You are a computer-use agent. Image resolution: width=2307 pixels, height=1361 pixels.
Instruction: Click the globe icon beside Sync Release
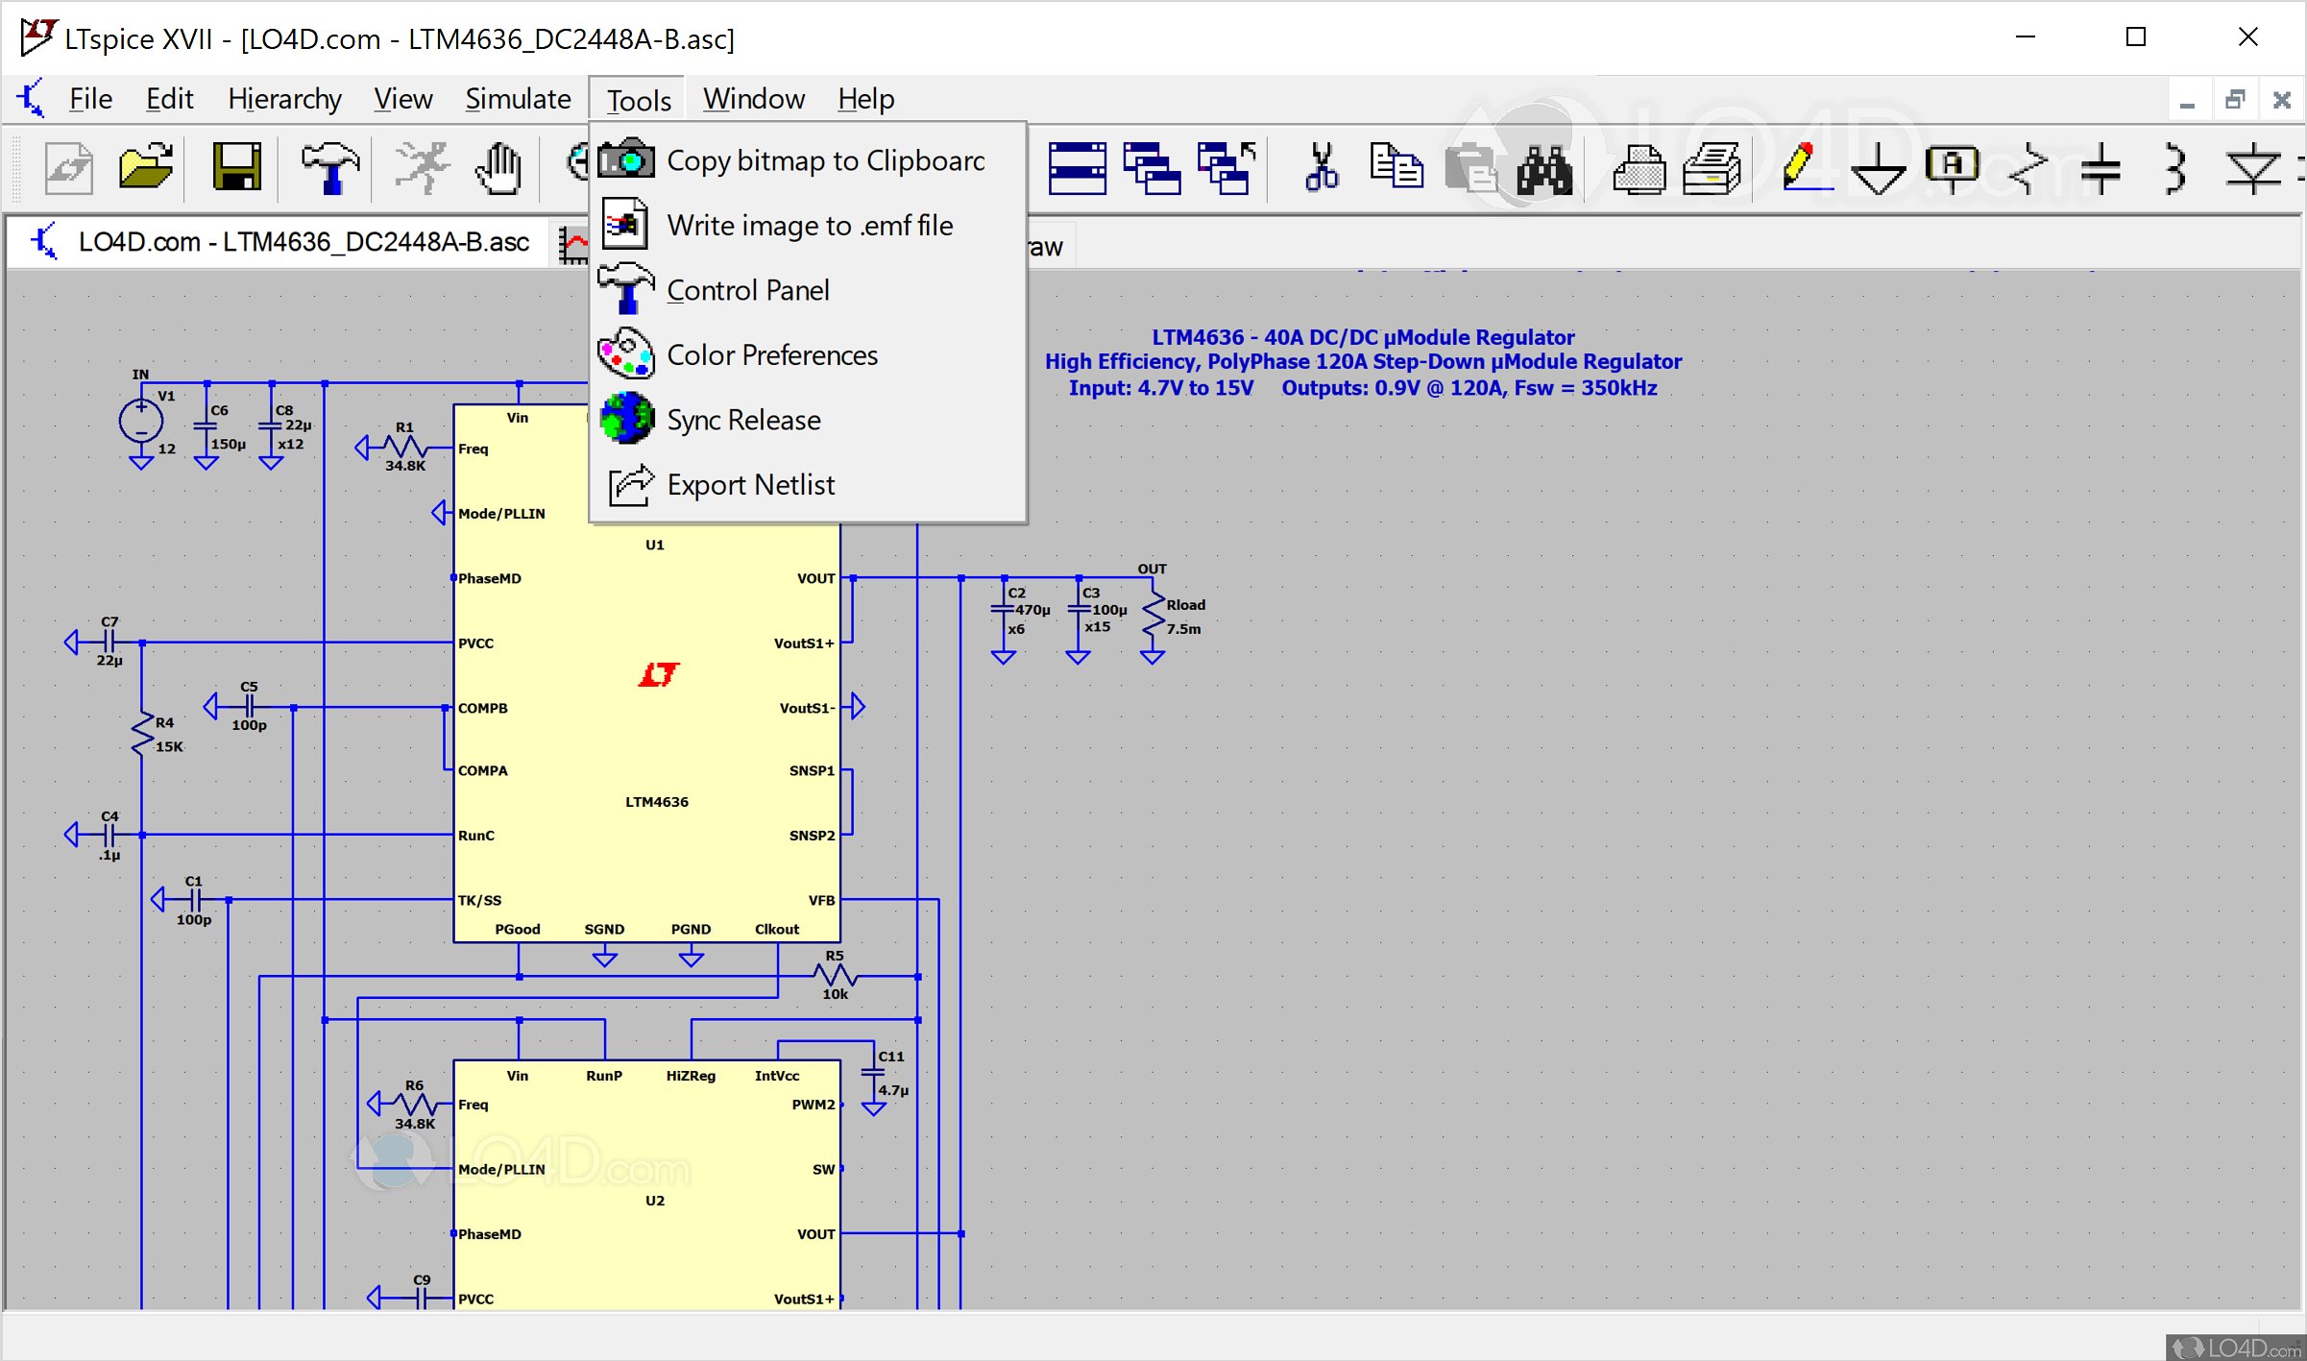(x=626, y=419)
